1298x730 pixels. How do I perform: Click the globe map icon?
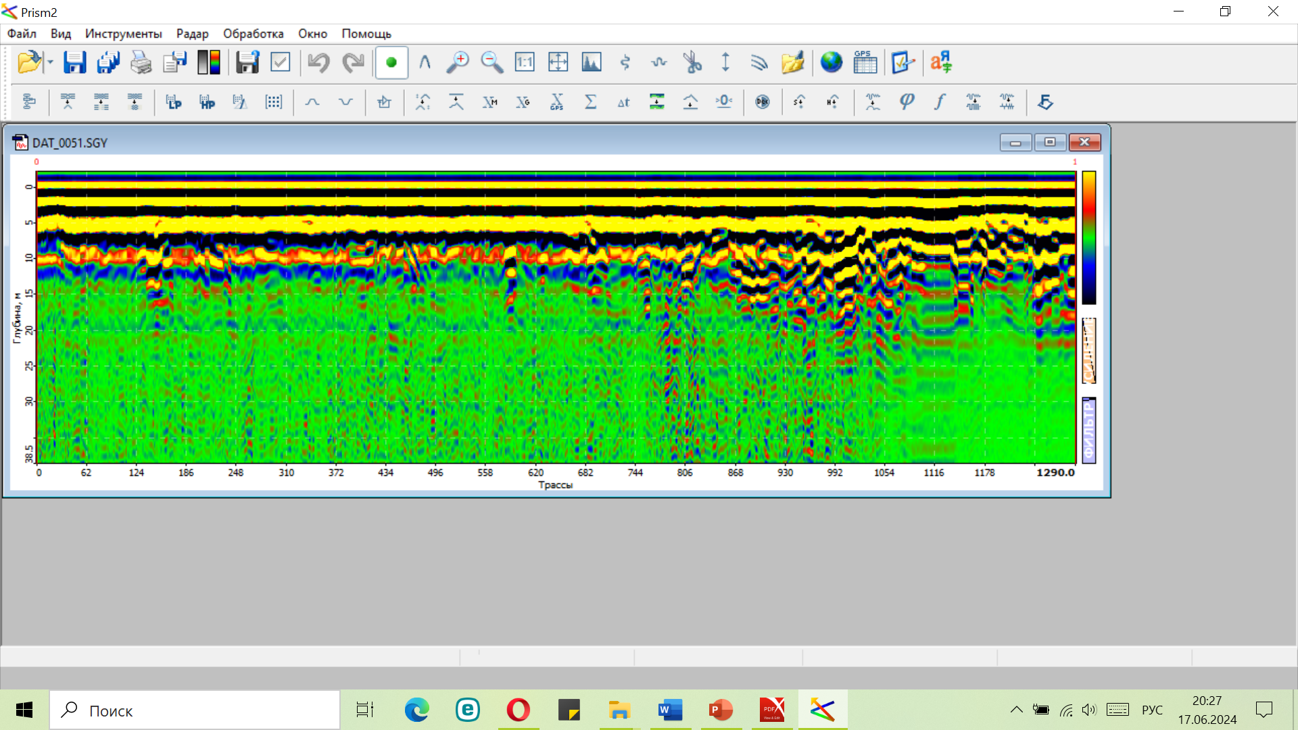click(x=831, y=62)
